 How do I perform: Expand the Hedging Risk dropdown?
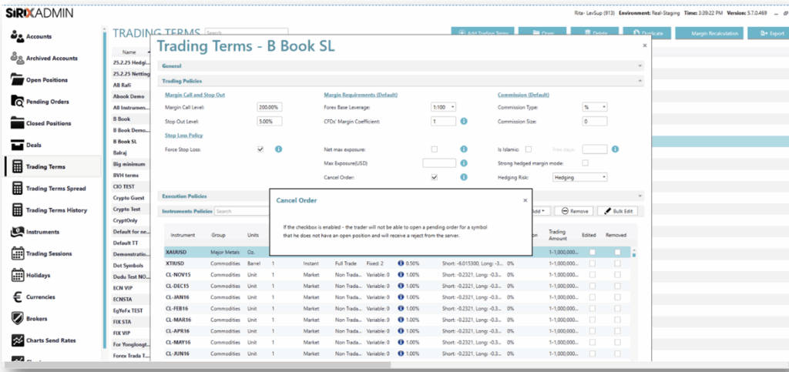(580, 177)
